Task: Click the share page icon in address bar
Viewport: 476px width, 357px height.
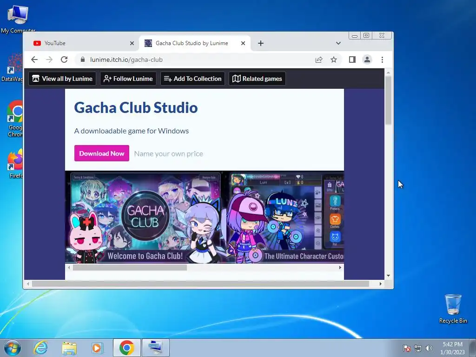Action: (x=319, y=59)
